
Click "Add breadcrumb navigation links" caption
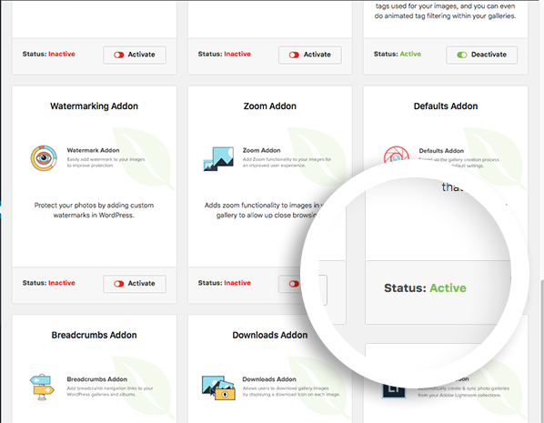[110, 391]
